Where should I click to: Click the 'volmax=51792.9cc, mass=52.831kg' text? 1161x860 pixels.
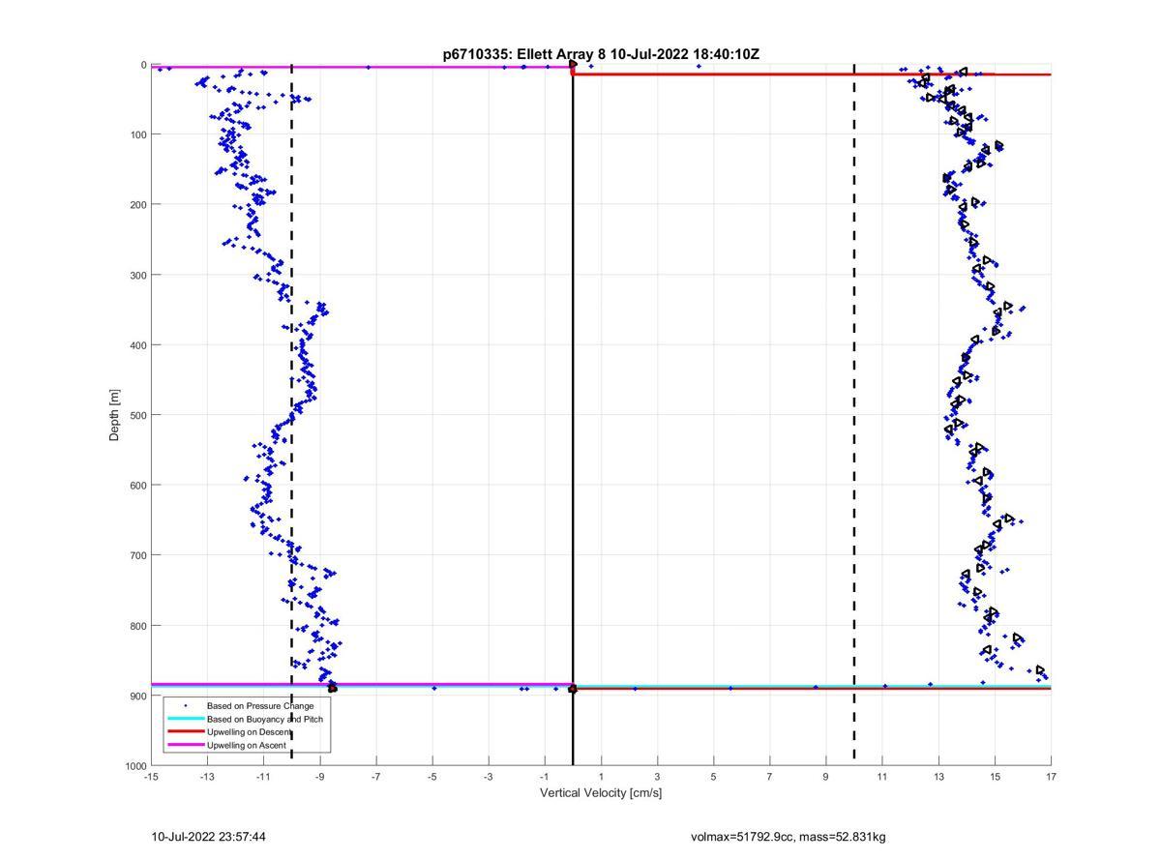pyautogui.click(x=789, y=837)
